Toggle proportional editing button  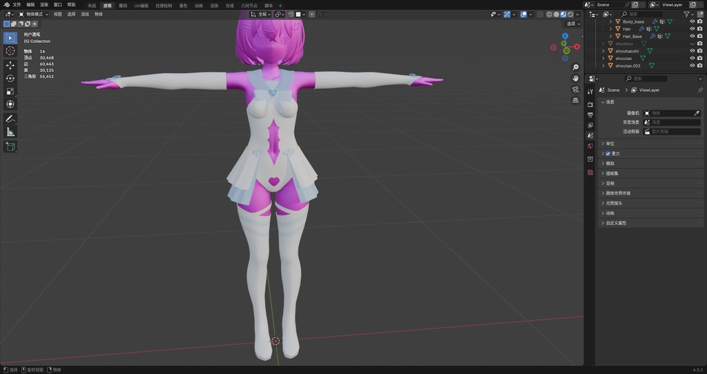311,14
